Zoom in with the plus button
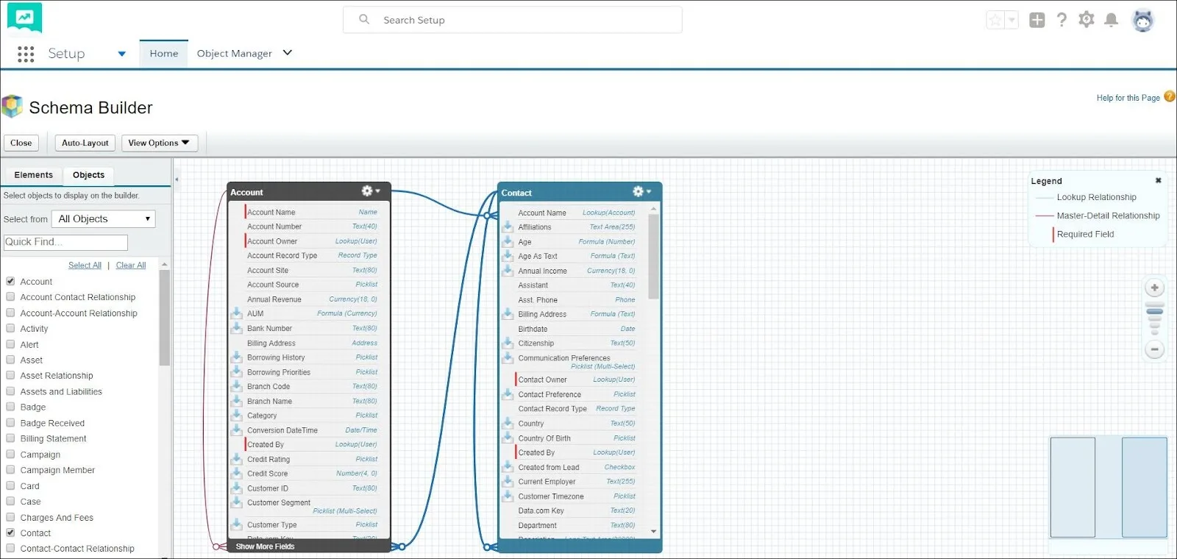 1155,288
